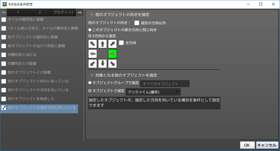Viewport: 280px width, 151px height.
Task: Select オブジェクトグループで指定 radio button
Action: pyautogui.click(x=90, y=83)
